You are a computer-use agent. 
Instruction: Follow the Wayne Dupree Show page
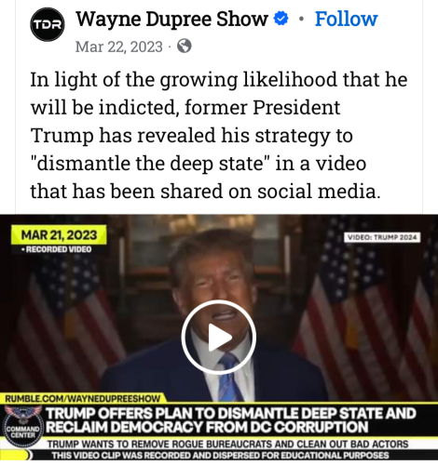pyautogui.click(x=346, y=19)
